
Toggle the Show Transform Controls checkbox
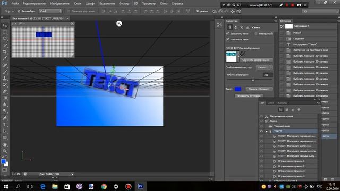[x=69, y=11]
